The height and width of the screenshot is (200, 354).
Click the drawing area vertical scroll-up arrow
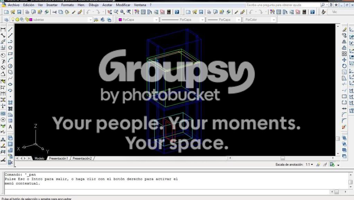(338, 26)
